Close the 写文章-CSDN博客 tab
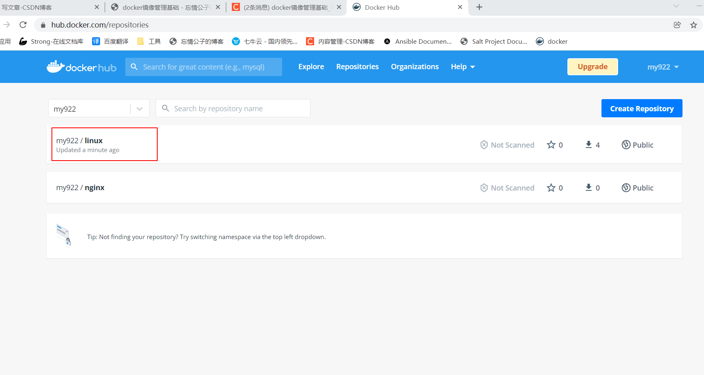 pyautogui.click(x=97, y=7)
